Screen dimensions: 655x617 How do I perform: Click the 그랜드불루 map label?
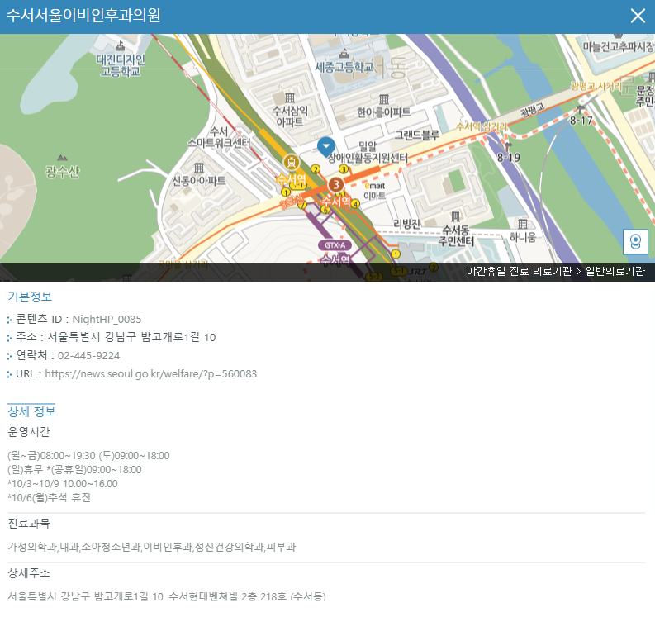[x=417, y=135]
